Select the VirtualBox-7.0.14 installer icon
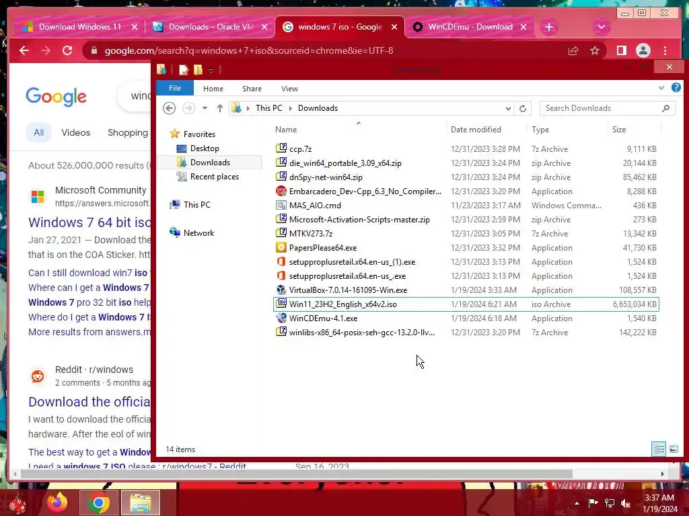 281,290
